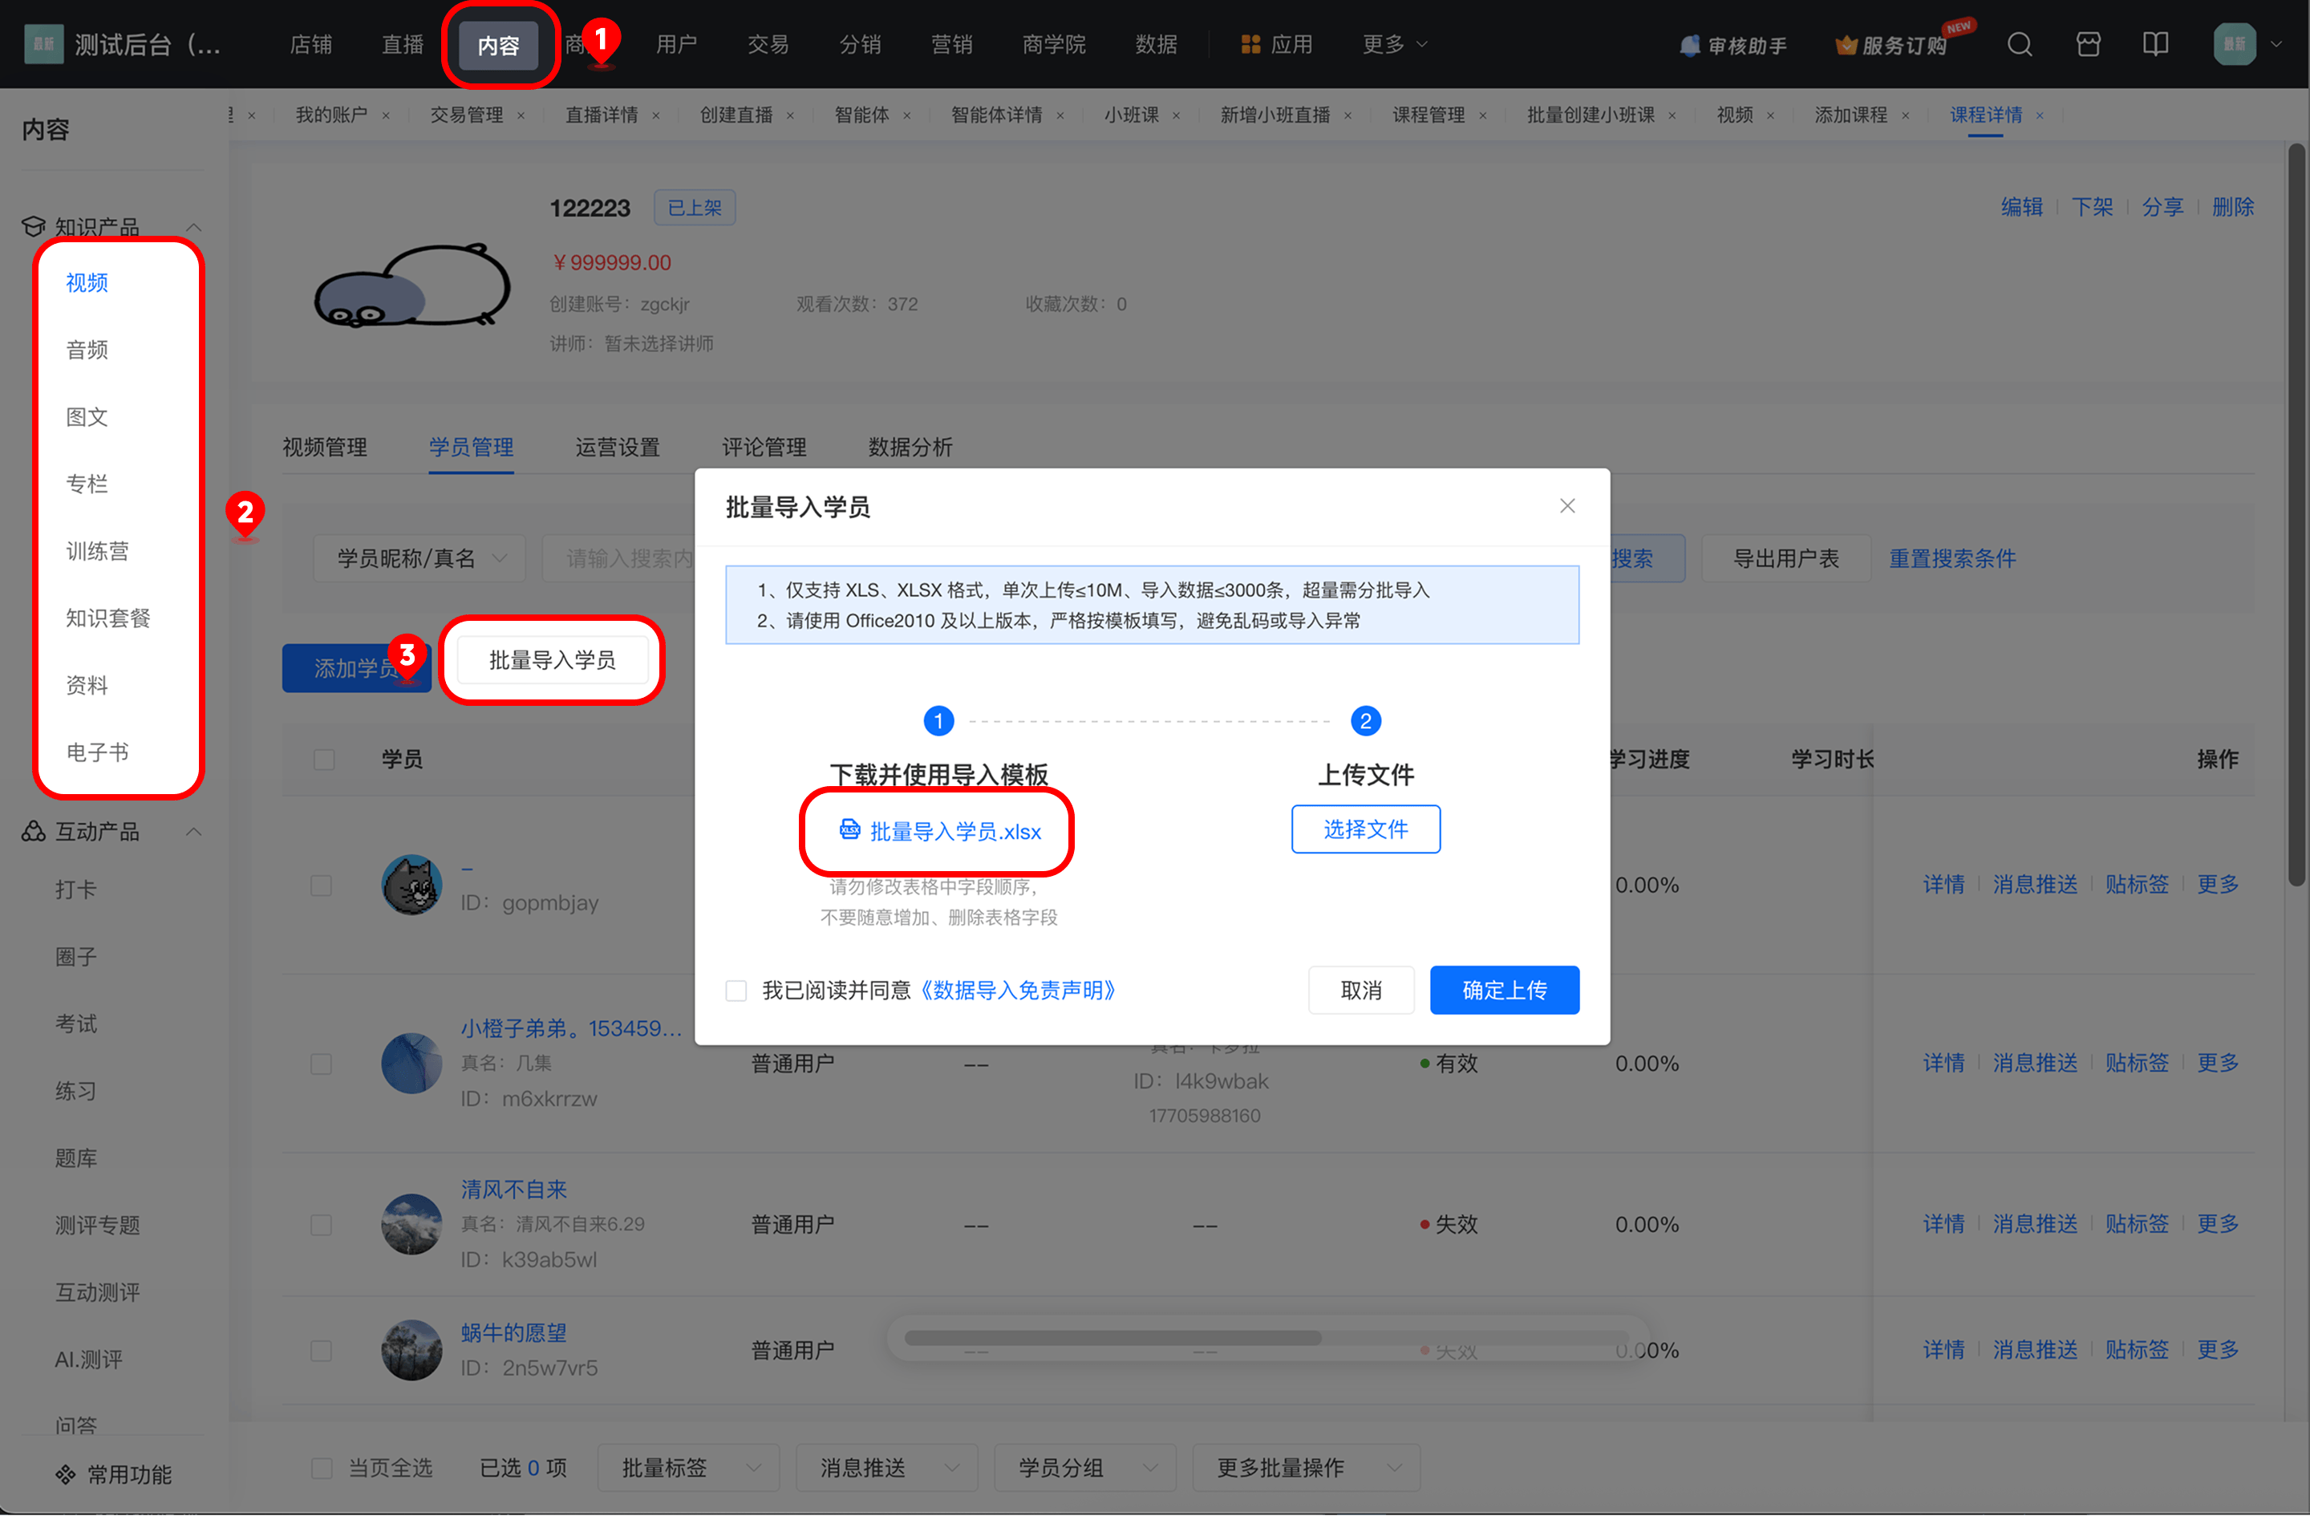Enable 当页全选 checkbox

[322, 1469]
